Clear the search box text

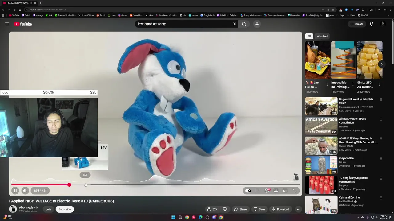[x=235, y=24]
